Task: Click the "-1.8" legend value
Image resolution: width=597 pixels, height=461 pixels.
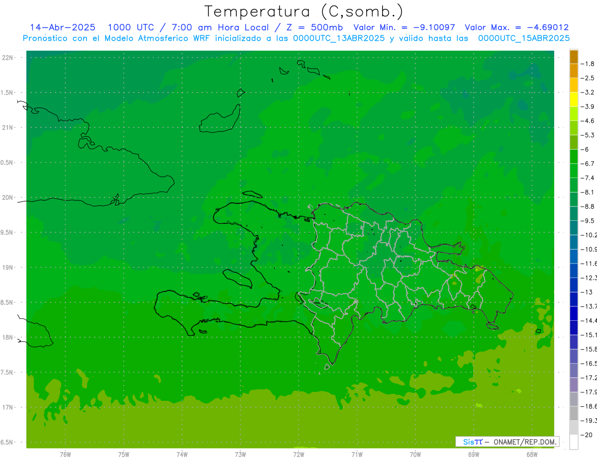Action: [x=588, y=64]
